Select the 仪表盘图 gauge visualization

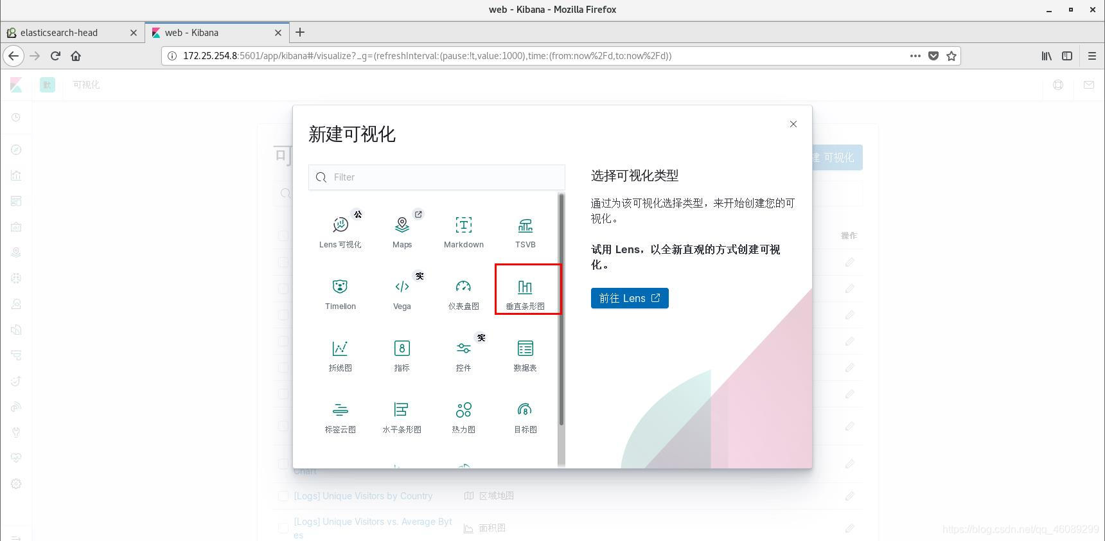coord(464,294)
